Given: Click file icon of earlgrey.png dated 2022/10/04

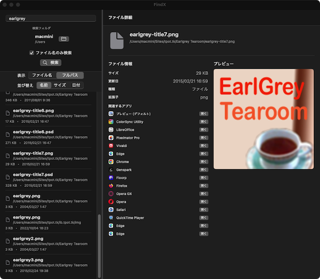Looking at the screenshot, I should (x=8, y=219).
